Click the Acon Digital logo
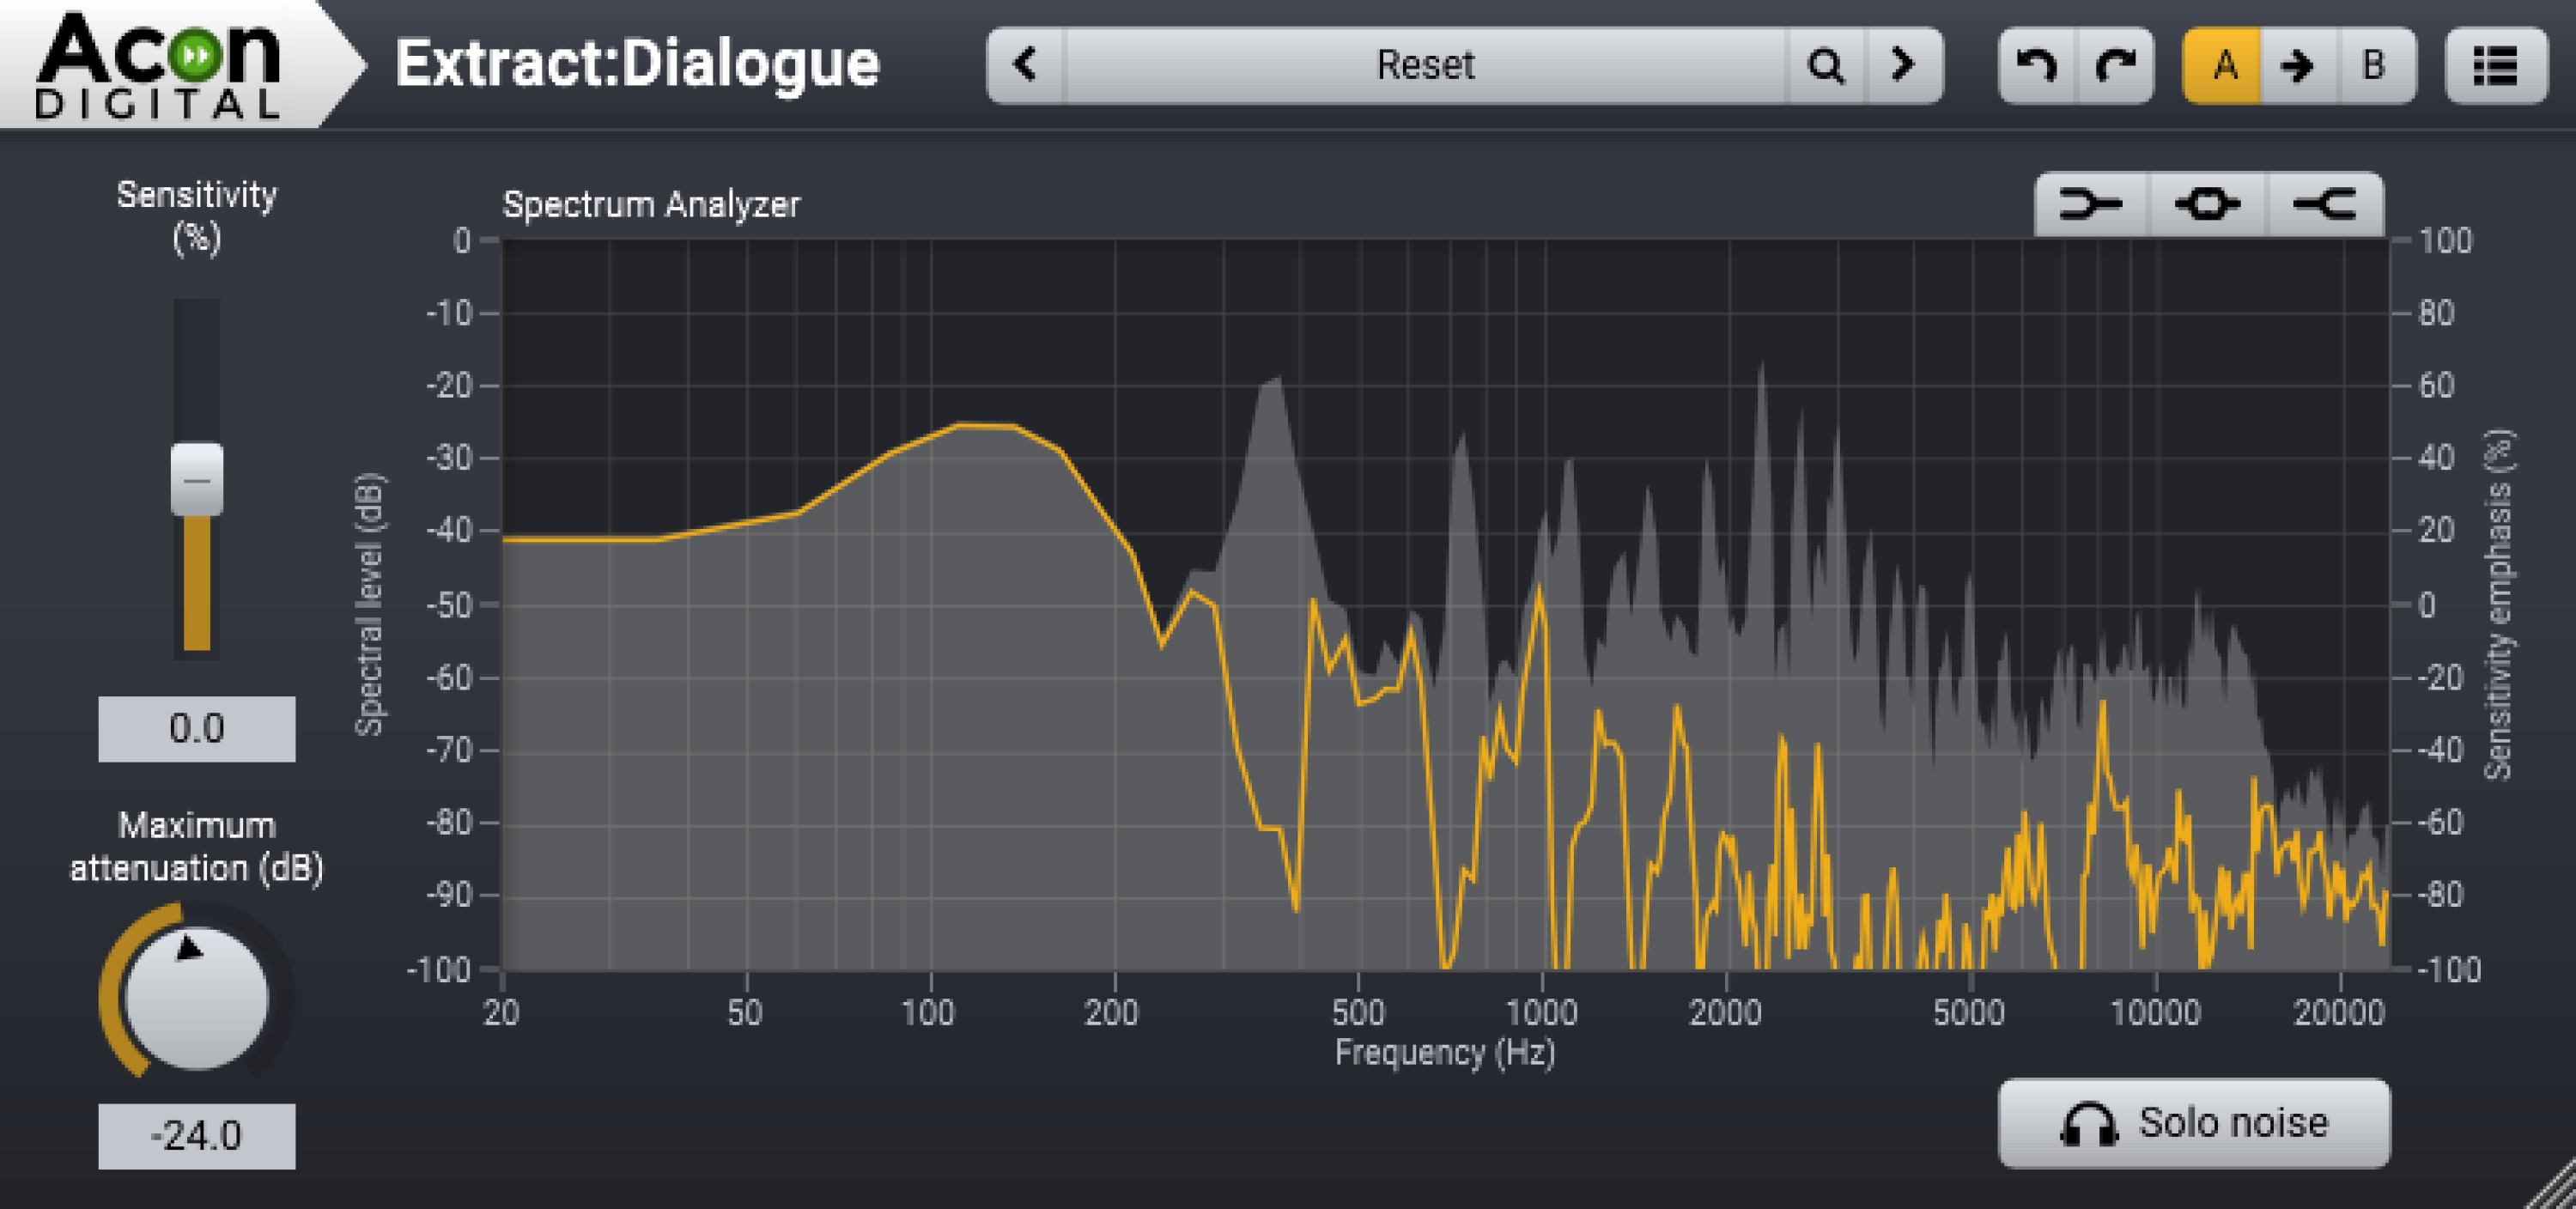This screenshot has width=2576, height=1209. click(160, 62)
